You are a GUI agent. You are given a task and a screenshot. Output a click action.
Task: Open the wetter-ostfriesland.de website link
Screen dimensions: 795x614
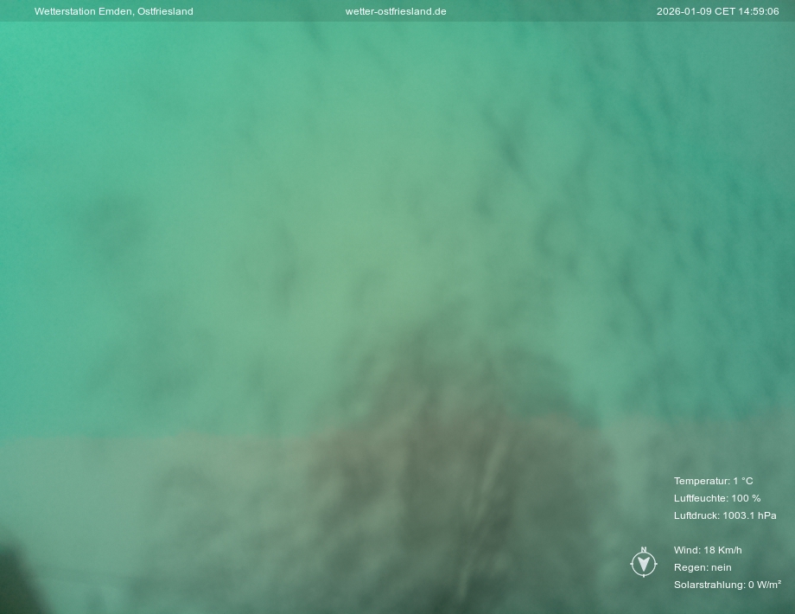click(x=396, y=11)
